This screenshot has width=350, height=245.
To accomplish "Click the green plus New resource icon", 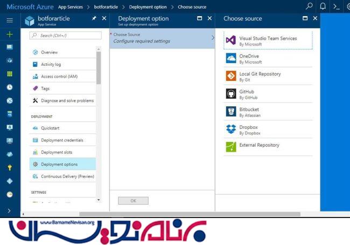I will (x=10, y=34).
